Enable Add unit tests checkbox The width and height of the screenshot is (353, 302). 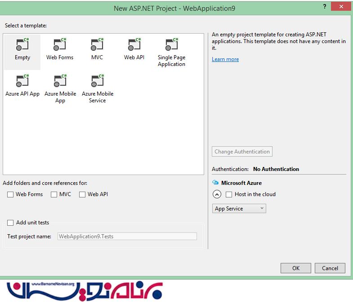click(10, 223)
